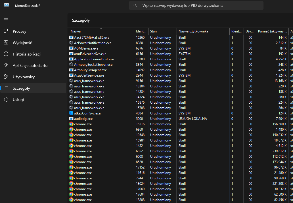The height and width of the screenshot is (203, 293).
Task: Select asus_framework.exe with PID 15788
Action: coord(180,108)
